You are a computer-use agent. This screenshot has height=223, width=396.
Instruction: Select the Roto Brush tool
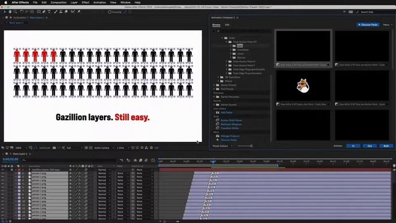(73, 12)
